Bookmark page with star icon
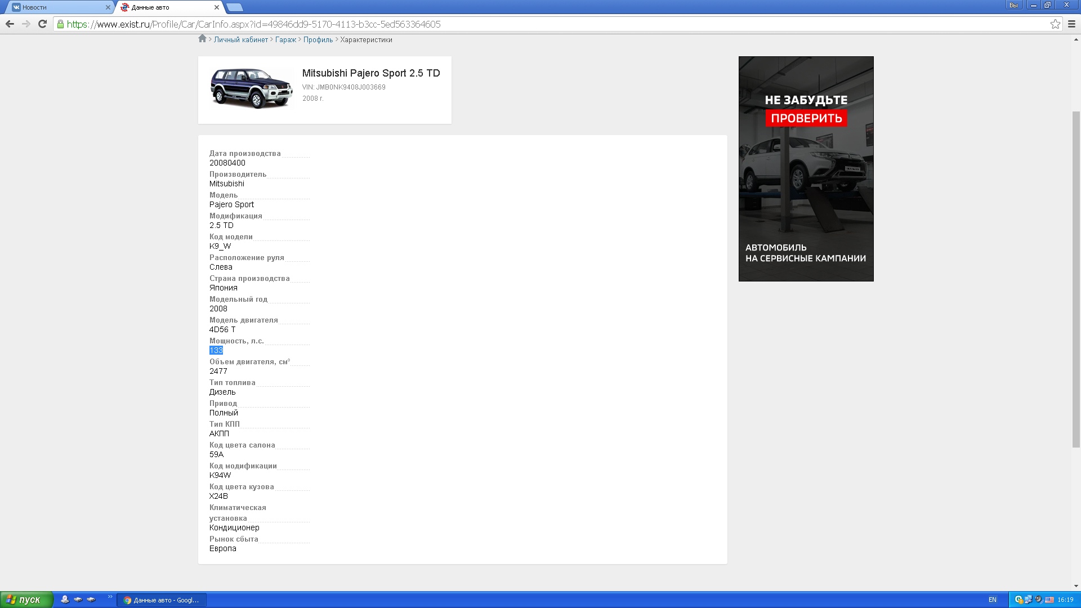 1055,24
